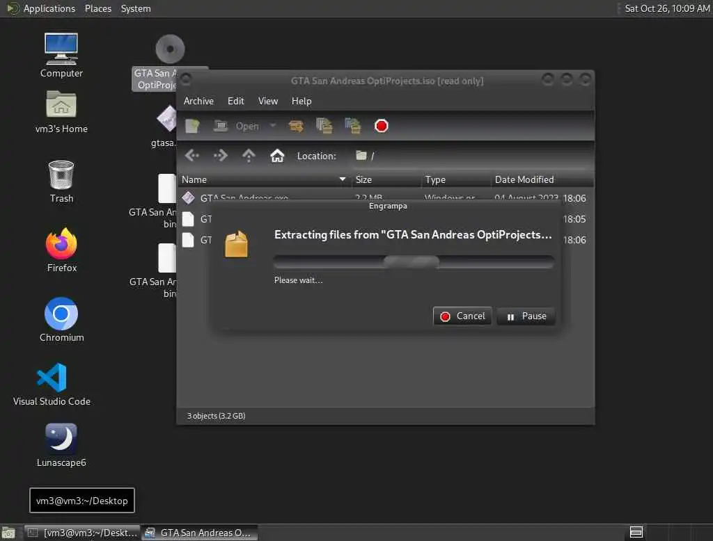Viewport: 713px width, 541px height.
Task: Launch Lunascape6 from desktop
Action: click(61, 445)
